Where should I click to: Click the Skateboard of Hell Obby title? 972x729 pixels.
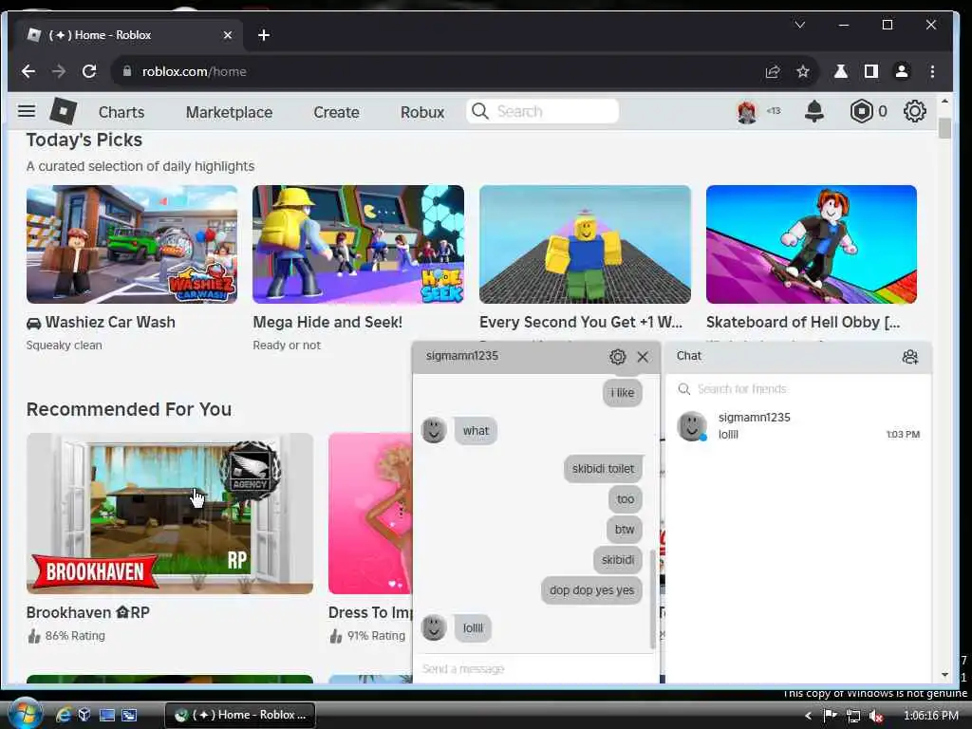point(803,323)
